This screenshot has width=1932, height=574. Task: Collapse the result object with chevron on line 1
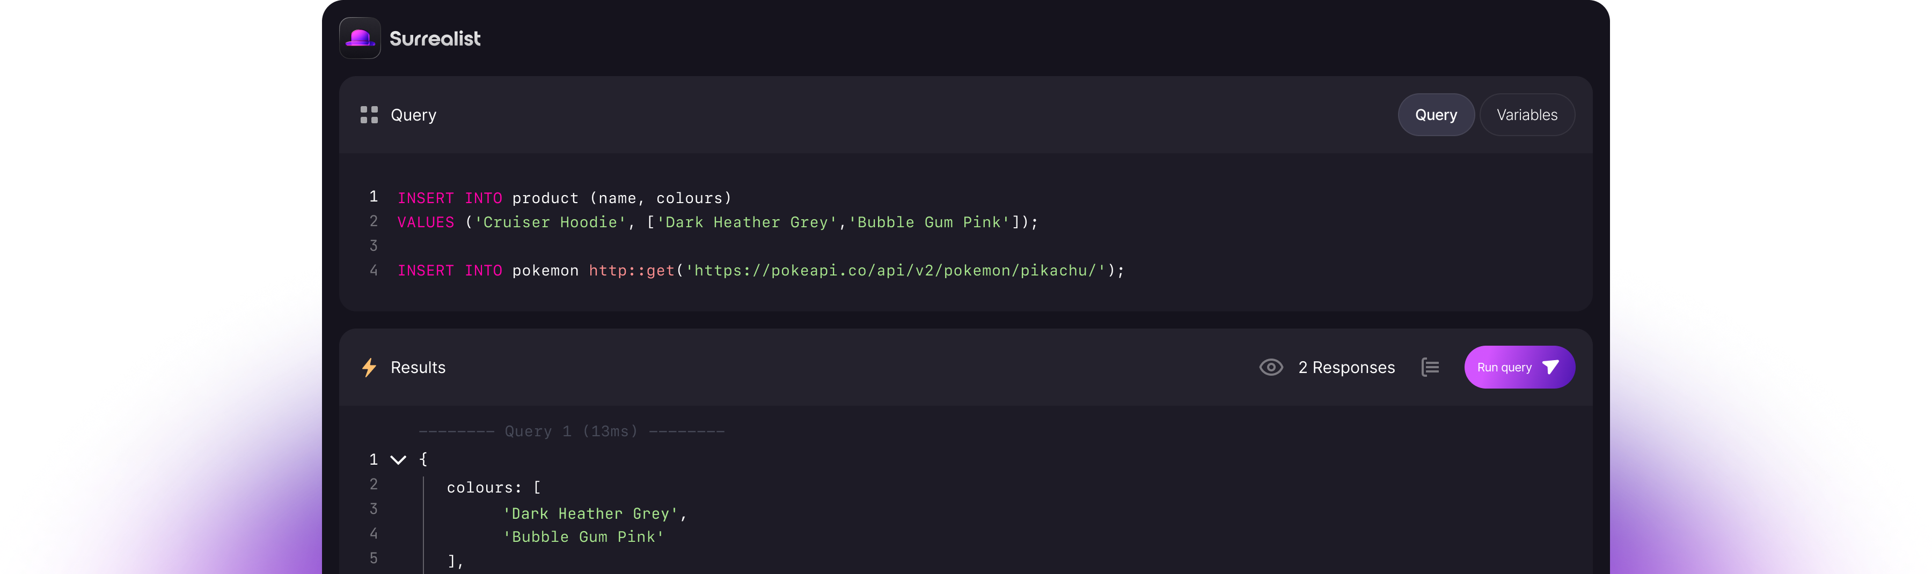tap(398, 459)
